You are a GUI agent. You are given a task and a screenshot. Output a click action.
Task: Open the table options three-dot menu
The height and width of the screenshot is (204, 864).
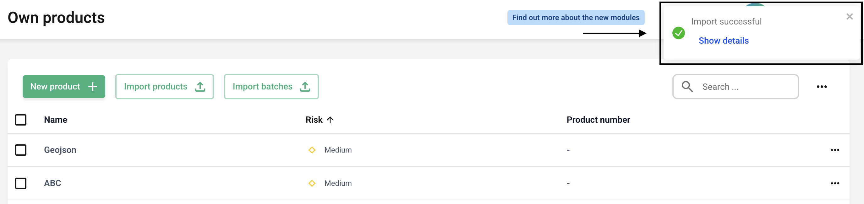pos(821,87)
